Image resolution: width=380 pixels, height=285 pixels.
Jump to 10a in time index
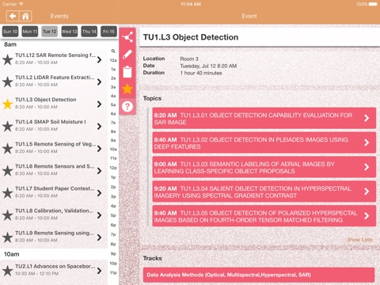tap(113, 149)
